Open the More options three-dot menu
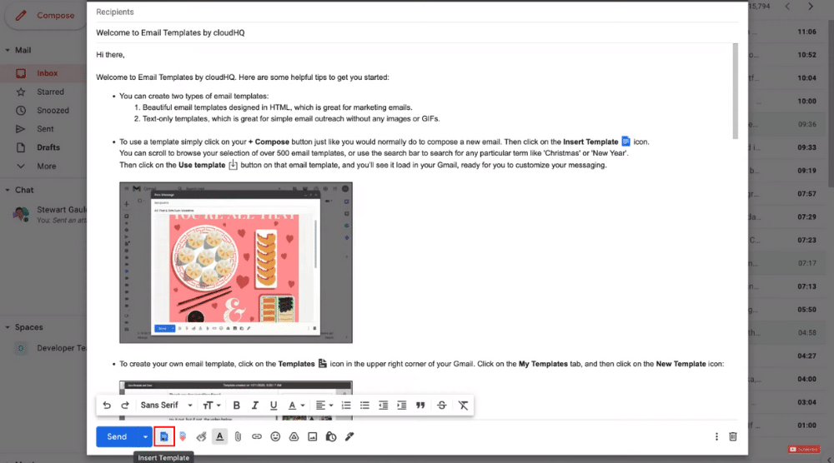Image resolution: width=834 pixels, height=463 pixels. pos(716,436)
